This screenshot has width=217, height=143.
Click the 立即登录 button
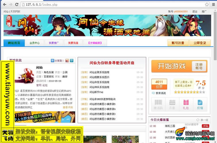coord(200,43)
